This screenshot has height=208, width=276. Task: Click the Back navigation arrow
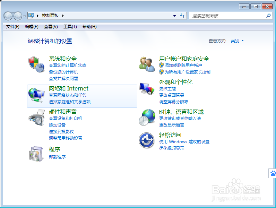point(8,16)
